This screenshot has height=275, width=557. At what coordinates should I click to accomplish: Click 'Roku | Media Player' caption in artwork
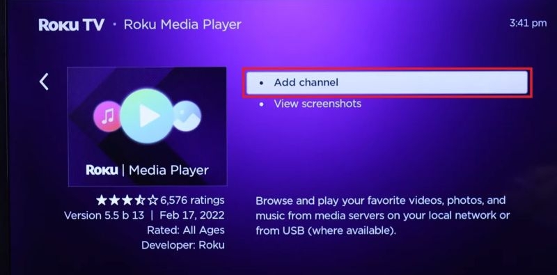pos(147,170)
